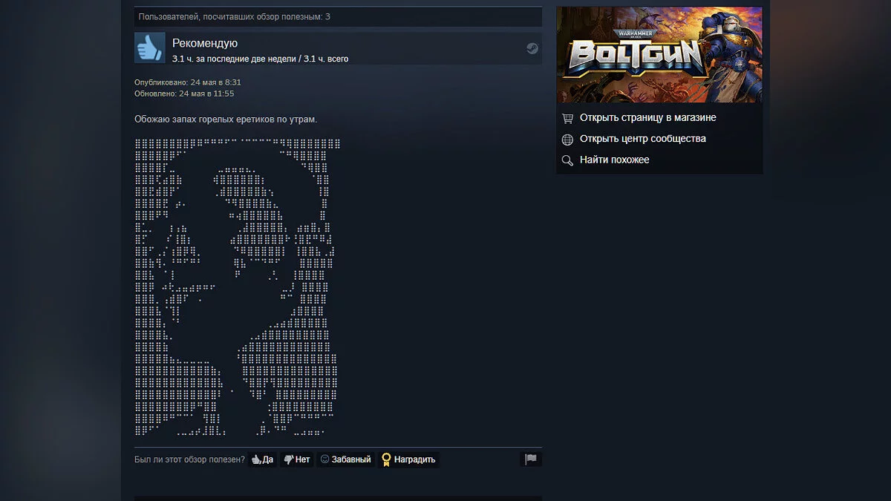Mark review as 'Забавный'

(x=345, y=459)
